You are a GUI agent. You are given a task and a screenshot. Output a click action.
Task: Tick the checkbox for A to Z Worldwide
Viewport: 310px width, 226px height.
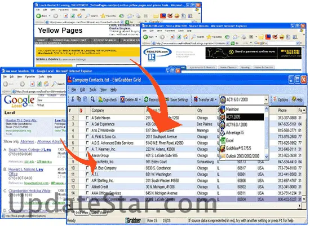[87, 131]
